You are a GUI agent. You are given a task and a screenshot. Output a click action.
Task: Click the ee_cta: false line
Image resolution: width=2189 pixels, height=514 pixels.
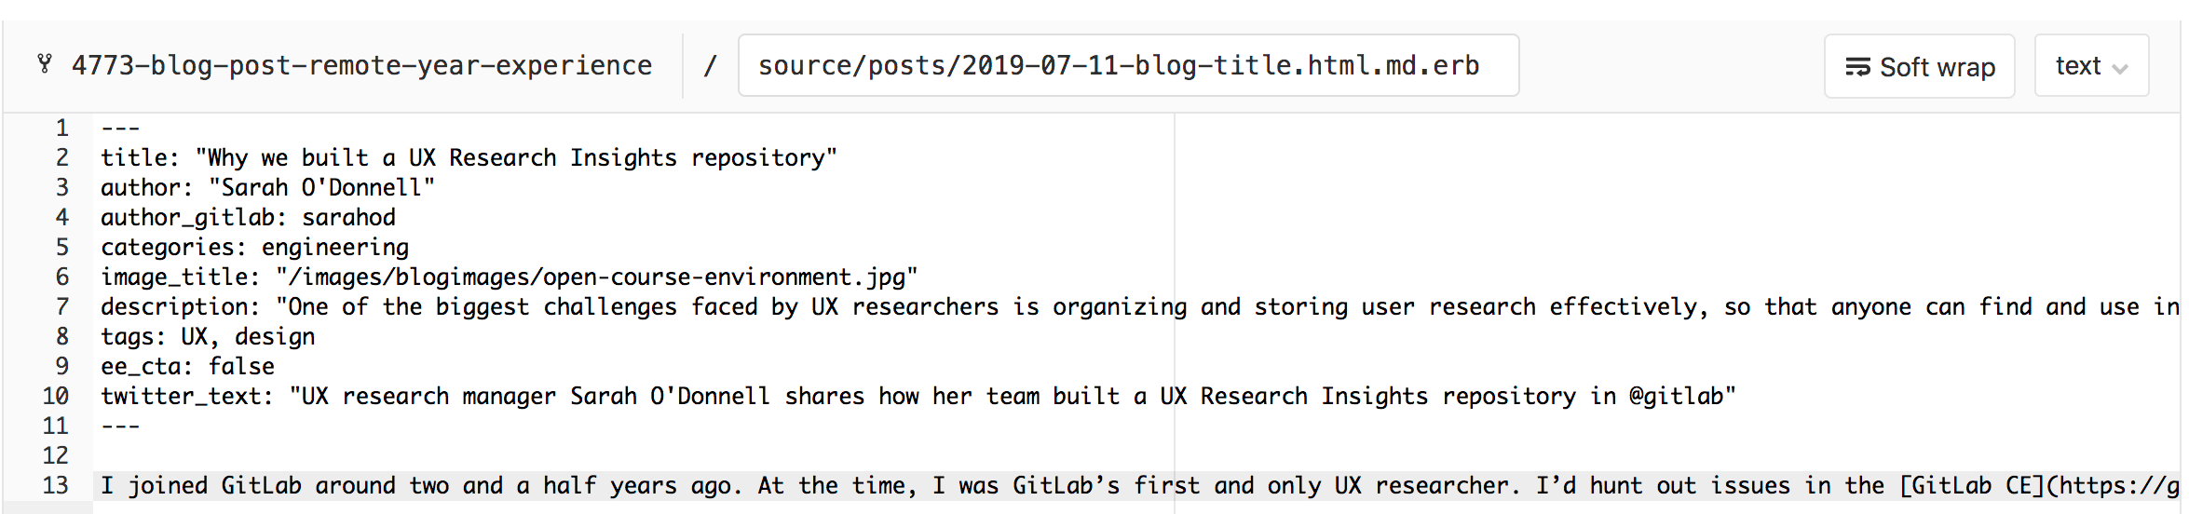(187, 366)
